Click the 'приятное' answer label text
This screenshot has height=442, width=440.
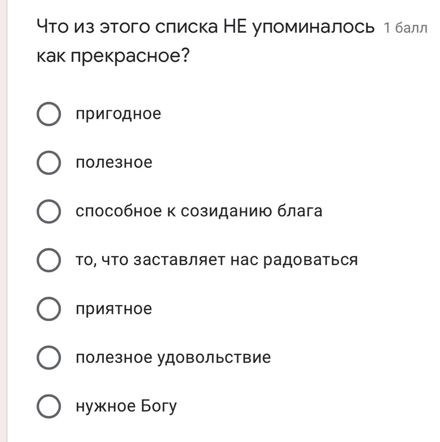tap(114, 309)
